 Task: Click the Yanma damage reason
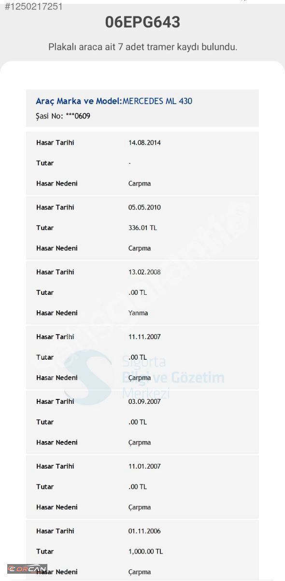[x=138, y=313]
